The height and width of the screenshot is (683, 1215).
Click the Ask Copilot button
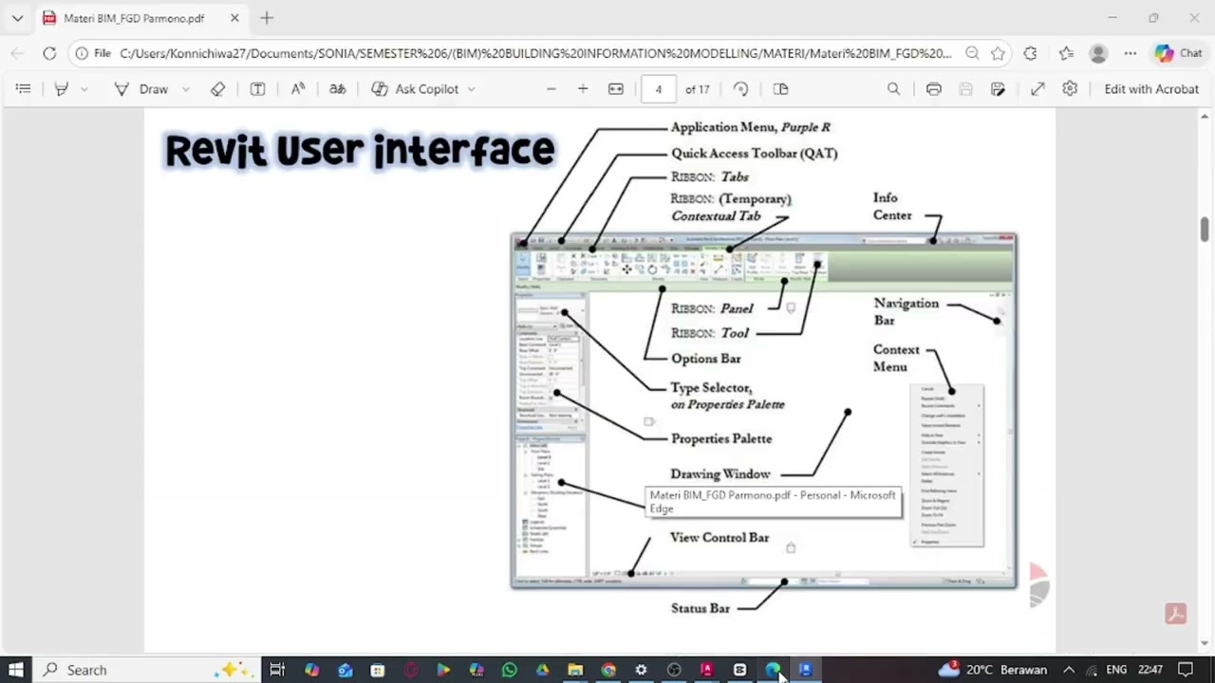click(x=415, y=89)
